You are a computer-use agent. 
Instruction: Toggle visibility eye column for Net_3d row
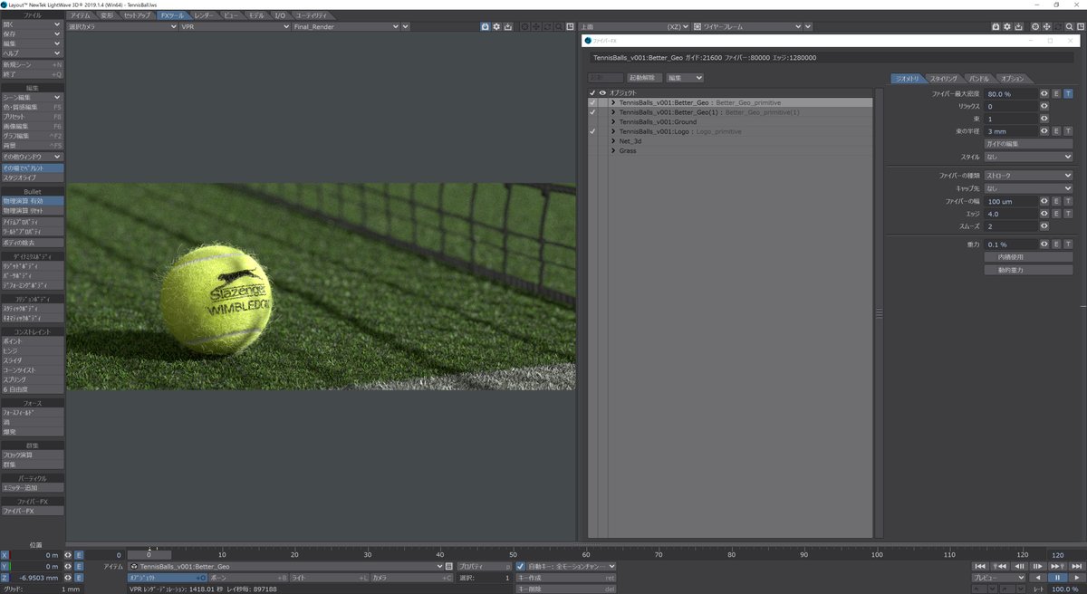602,141
